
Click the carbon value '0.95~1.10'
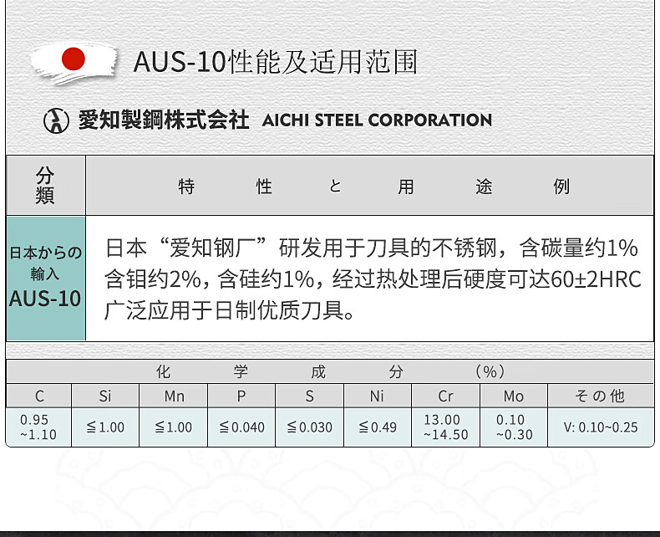(38, 427)
